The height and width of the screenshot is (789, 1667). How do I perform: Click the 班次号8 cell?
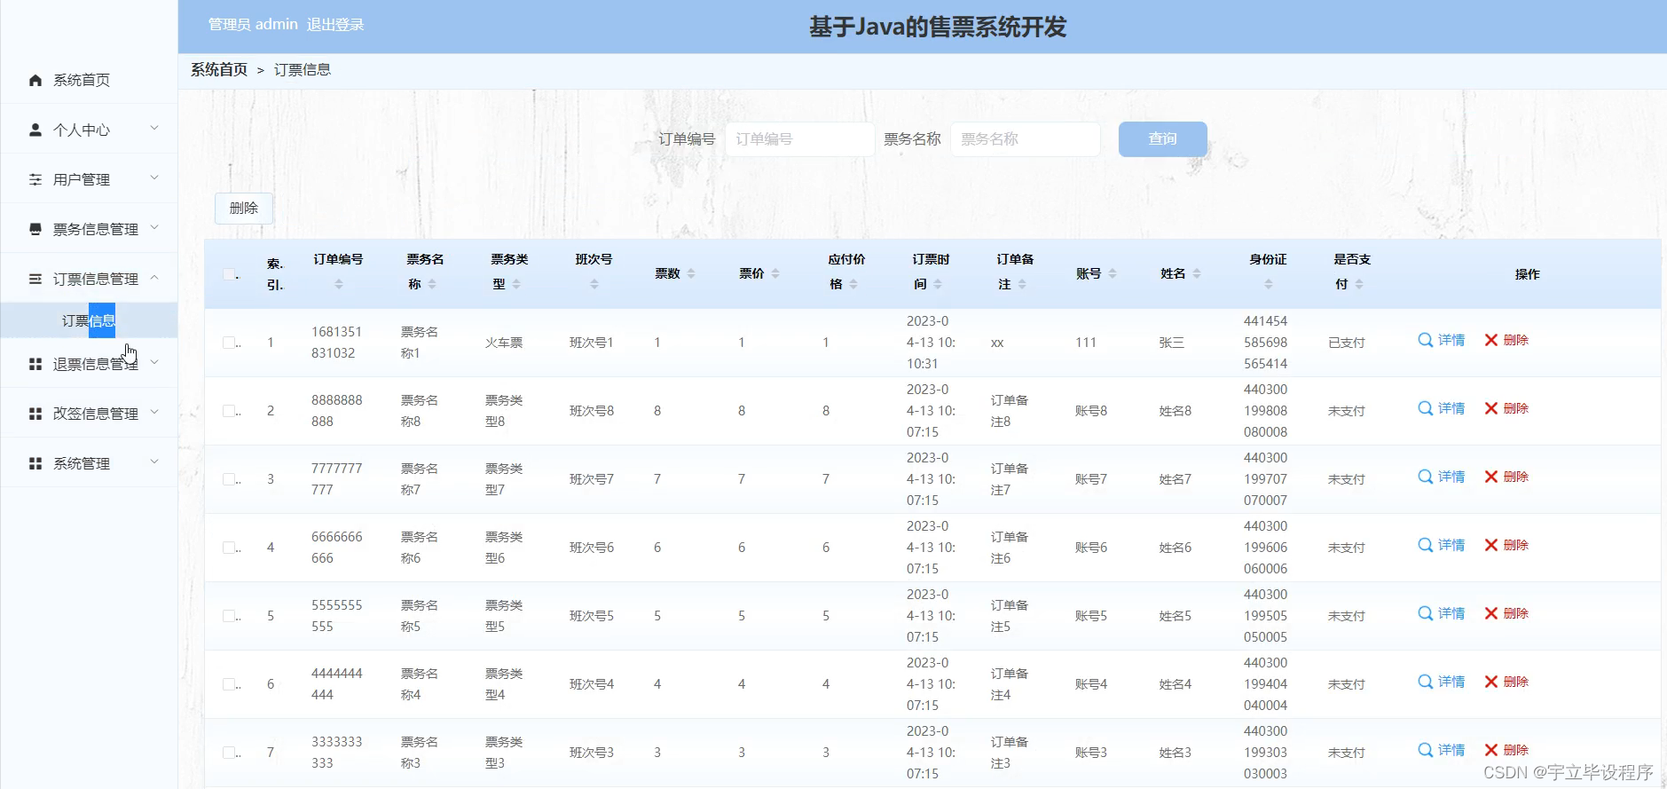[592, 411]
